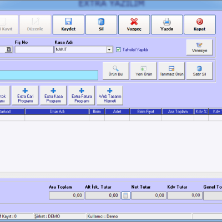The image size is (222, 222).
Task: Open the calculator icon beside Alt İsk. Tutar
Action: tap(125, 195)
